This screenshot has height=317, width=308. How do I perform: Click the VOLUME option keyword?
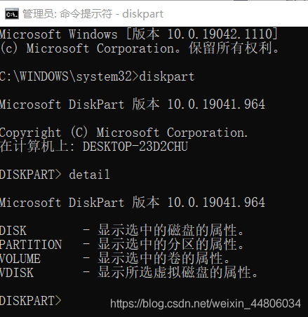tap(20, 259)
